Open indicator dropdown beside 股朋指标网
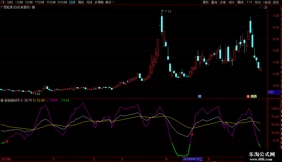The image size is (282, 162). [2, 100]
